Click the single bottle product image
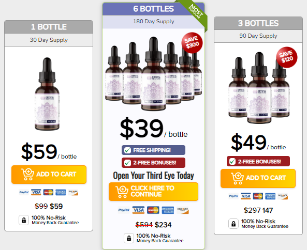Screen dimensions: 307x250 click(x=47, y=94)
